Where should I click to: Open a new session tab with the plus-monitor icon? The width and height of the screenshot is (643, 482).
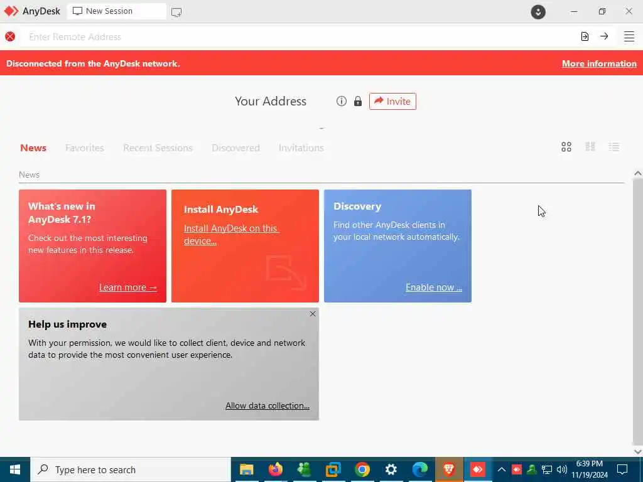pos(176,12)
